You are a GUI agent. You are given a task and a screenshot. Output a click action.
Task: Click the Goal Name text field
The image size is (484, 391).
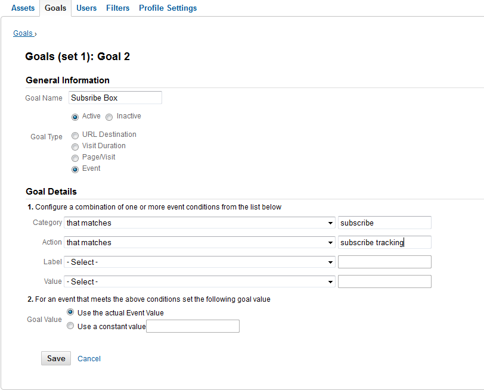coord(115,98)
